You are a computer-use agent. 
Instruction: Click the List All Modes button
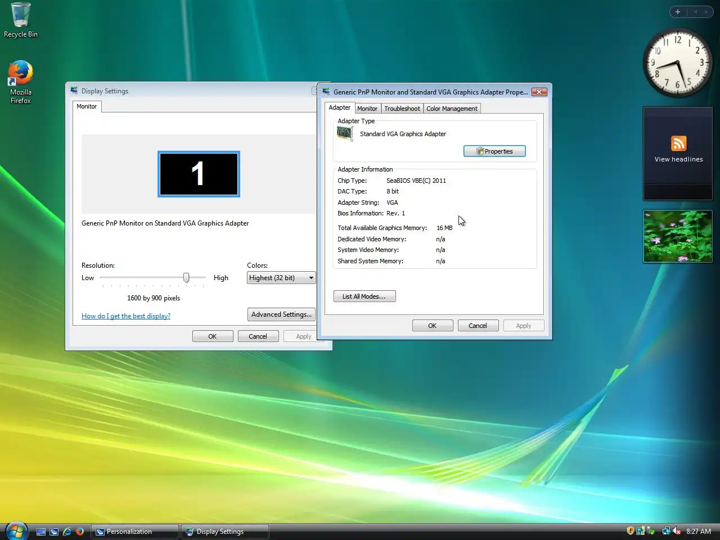point(364,296)
